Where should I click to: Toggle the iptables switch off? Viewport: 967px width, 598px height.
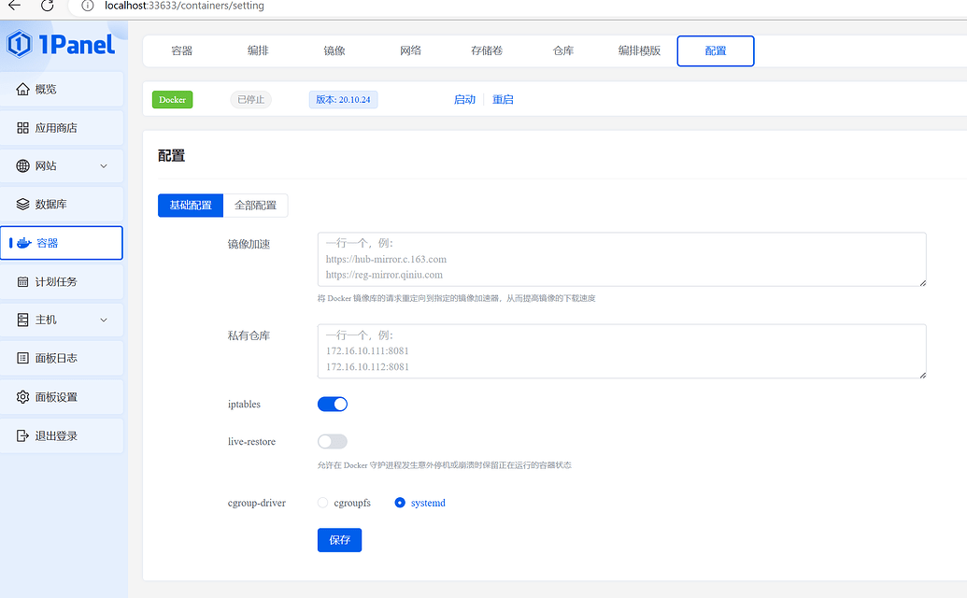(x=333, y=404)
